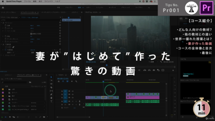The height and width of the screenshot is (121, 215).
Task: Expand the Scale property
Action: (x=3, y=28)
